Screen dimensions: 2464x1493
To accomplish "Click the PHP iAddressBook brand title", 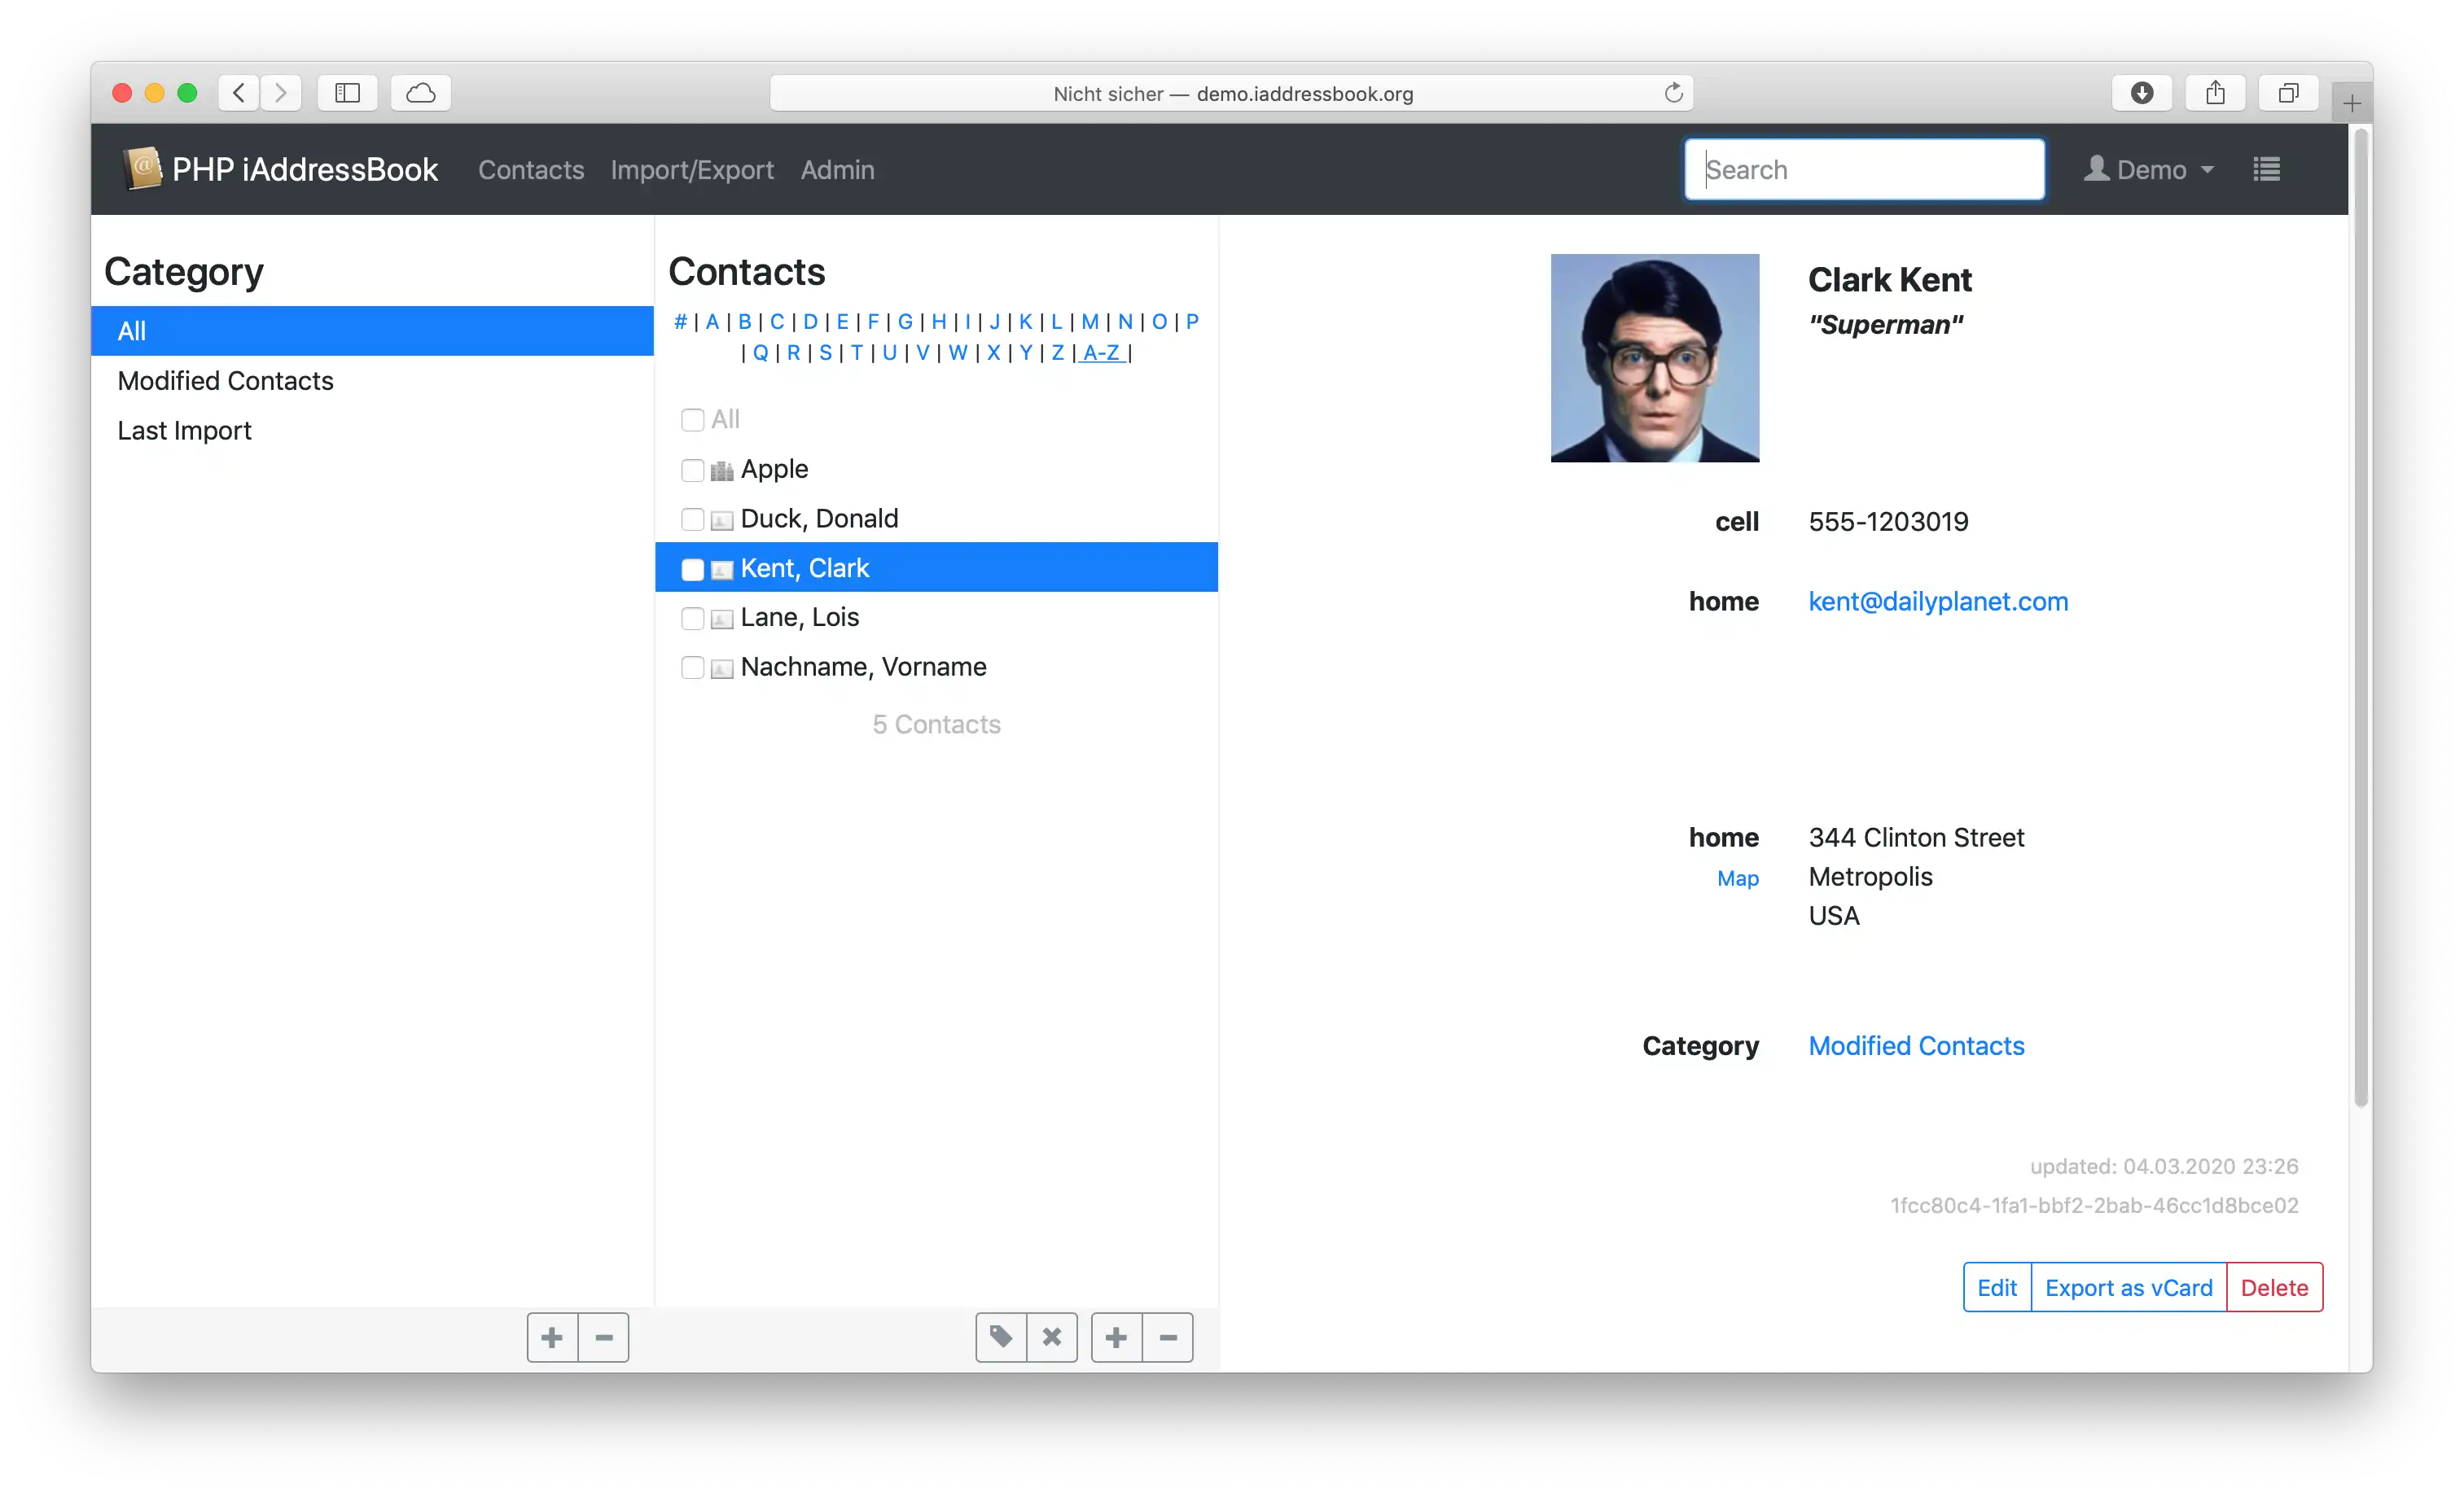I will (305, 169).
